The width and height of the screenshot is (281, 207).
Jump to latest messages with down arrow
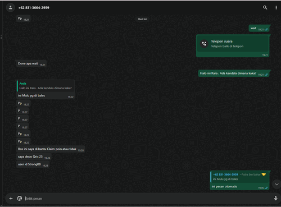pyautogui.click(x=277, y=184)
